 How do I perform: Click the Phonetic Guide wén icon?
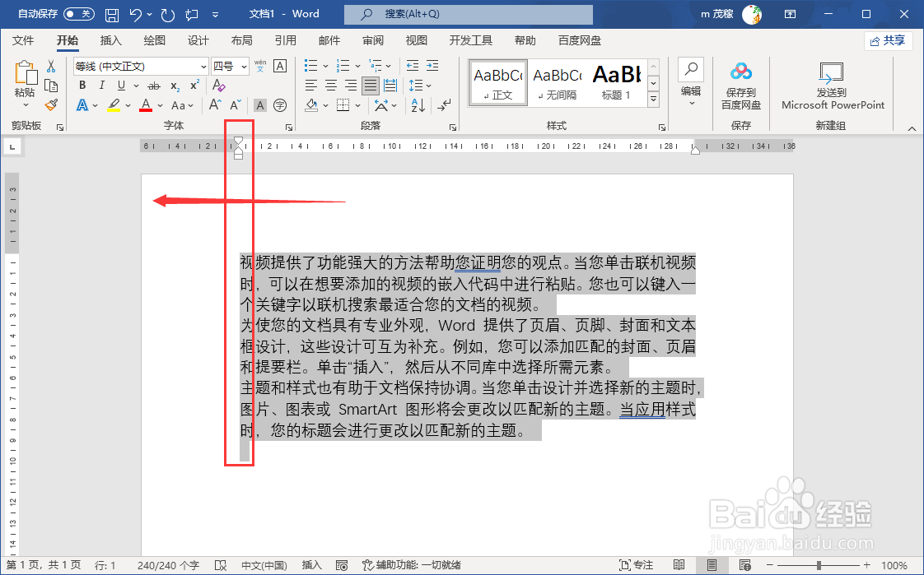(x=260, y=65)
